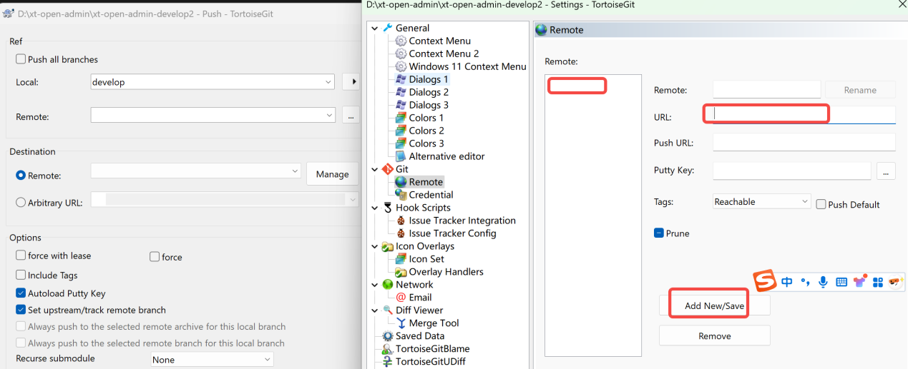
Task: Click the windows icon beside Dialogs 2
Action: (401, 92)
